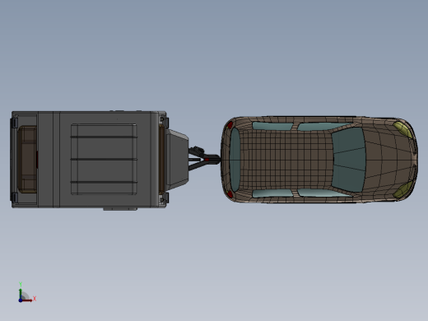This screenshot has height=321, width=428.
Task: Click the car's mesh roof panel
Action: click(x=286, y=160)
